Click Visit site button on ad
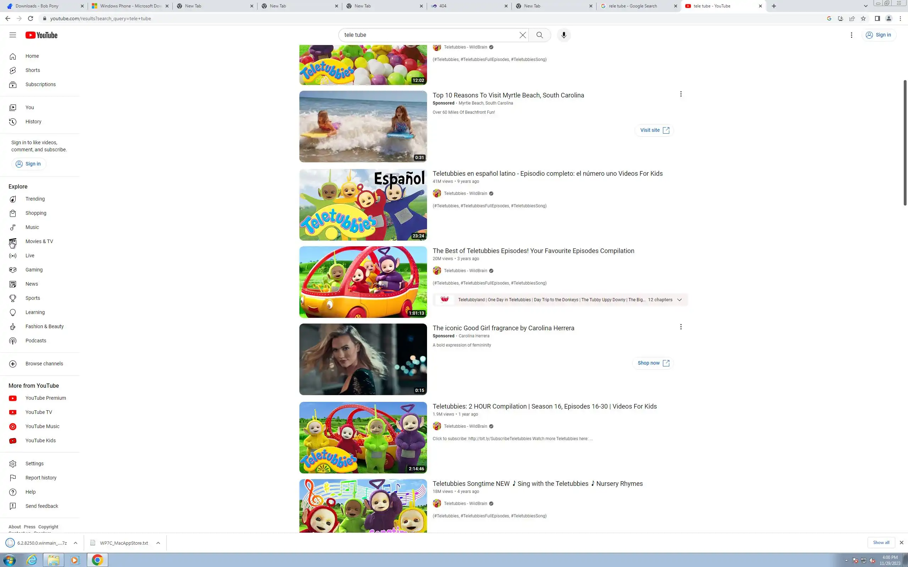 point(654,130)
